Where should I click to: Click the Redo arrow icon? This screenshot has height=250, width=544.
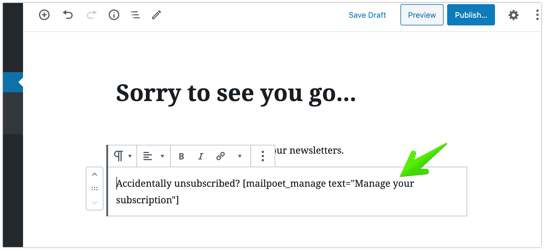tap(92, 15)
